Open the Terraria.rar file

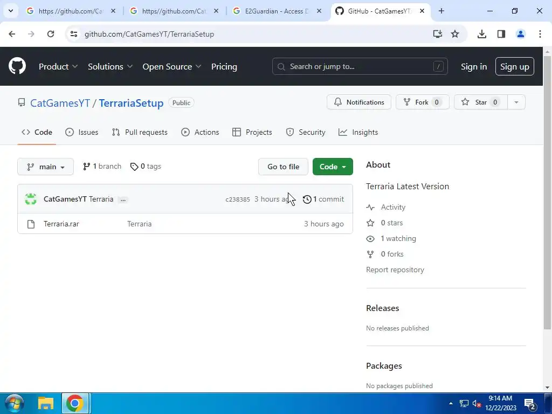click(x=61, y=224)
